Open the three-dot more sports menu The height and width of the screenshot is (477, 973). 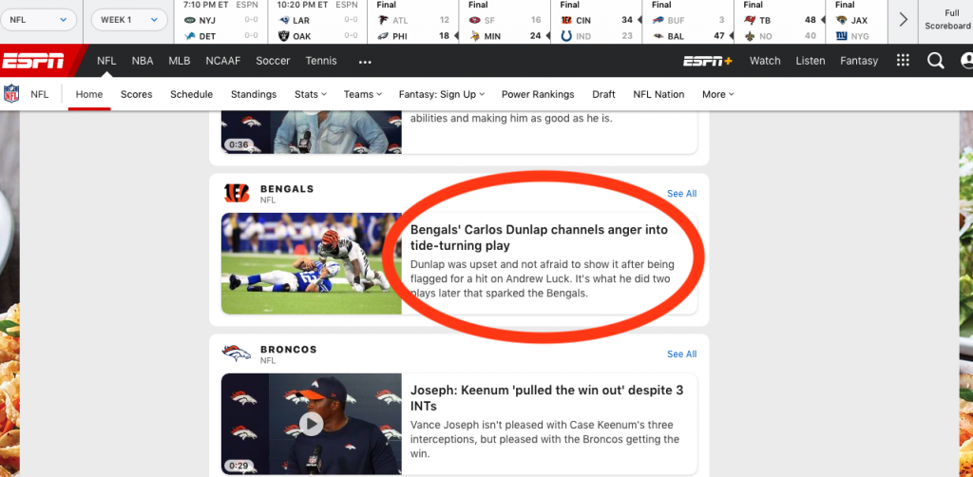365,62
